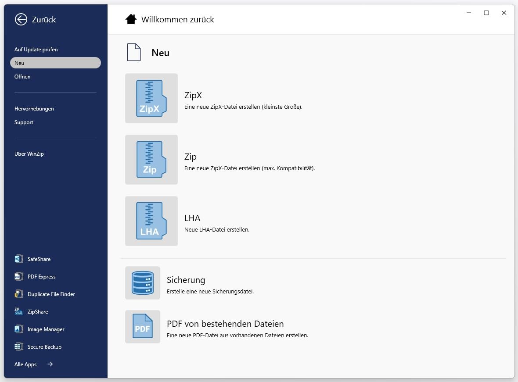Screen dimensions: 518x382
Task: Click the arrow next to Alle Apps
Action: tap(50, 364)
